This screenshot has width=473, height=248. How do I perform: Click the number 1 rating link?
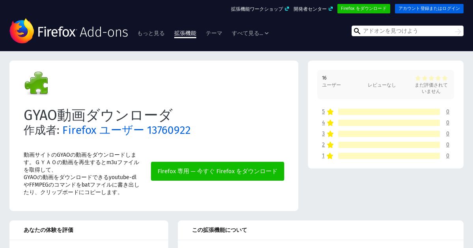[323, 156]
